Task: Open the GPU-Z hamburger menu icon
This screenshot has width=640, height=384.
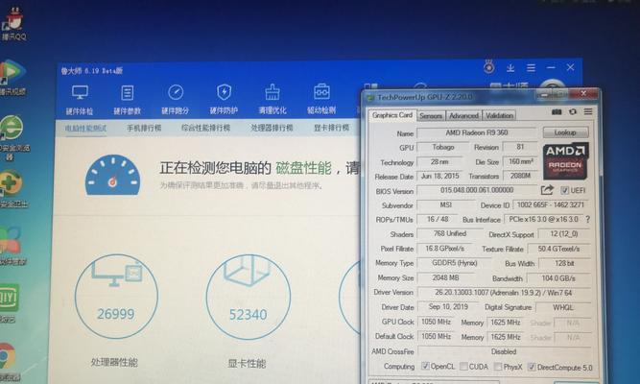Action: point(588,111)
